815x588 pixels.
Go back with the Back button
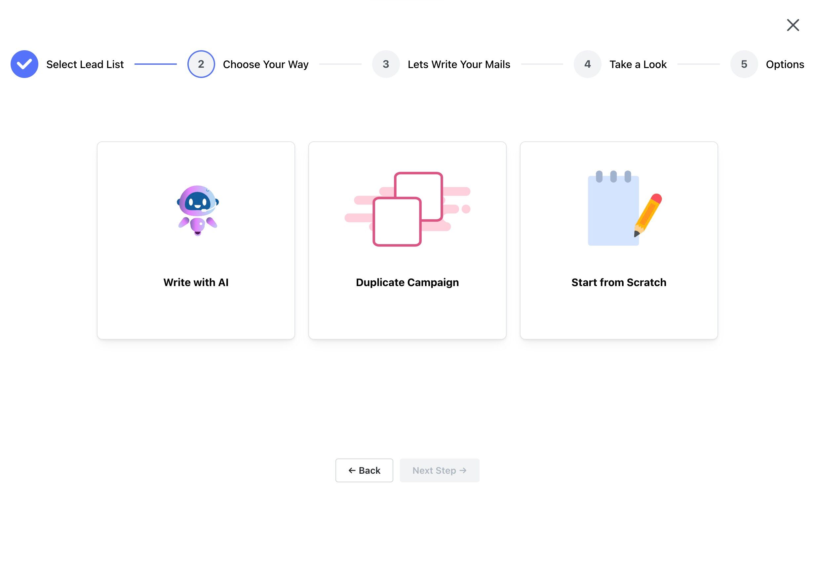pyautogui.click(x=364, y=470)
